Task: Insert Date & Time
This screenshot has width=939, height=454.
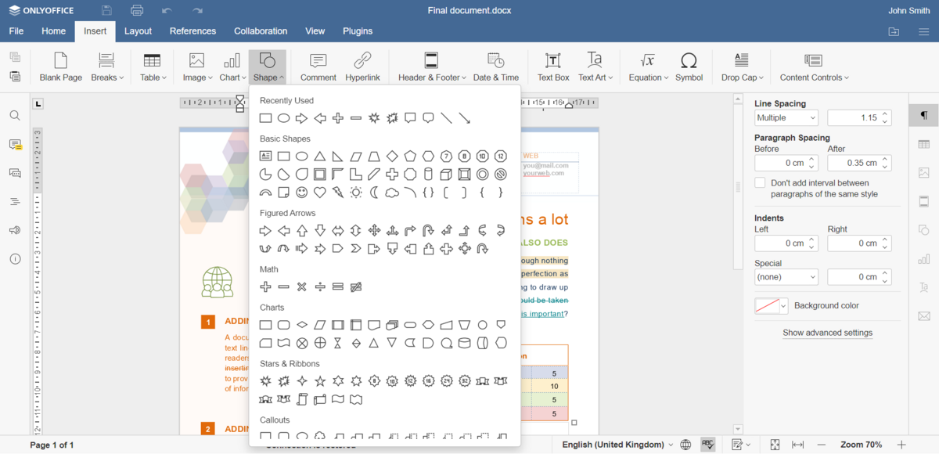Action: click(496, 67)
